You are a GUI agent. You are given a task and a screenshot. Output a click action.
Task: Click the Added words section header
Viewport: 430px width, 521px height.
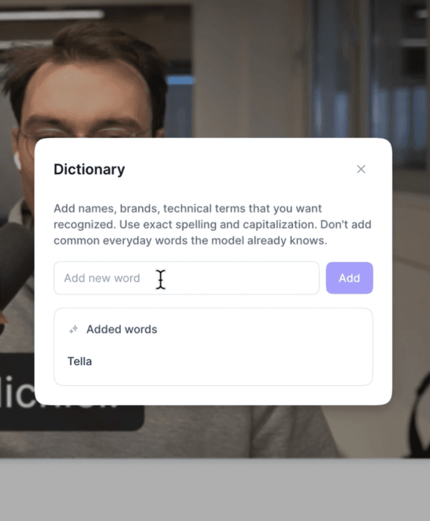tap(122, 329)
